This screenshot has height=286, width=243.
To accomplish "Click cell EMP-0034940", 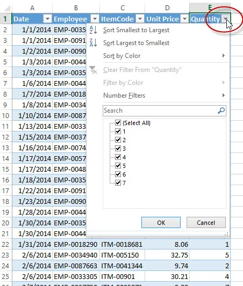I will 76,255.
